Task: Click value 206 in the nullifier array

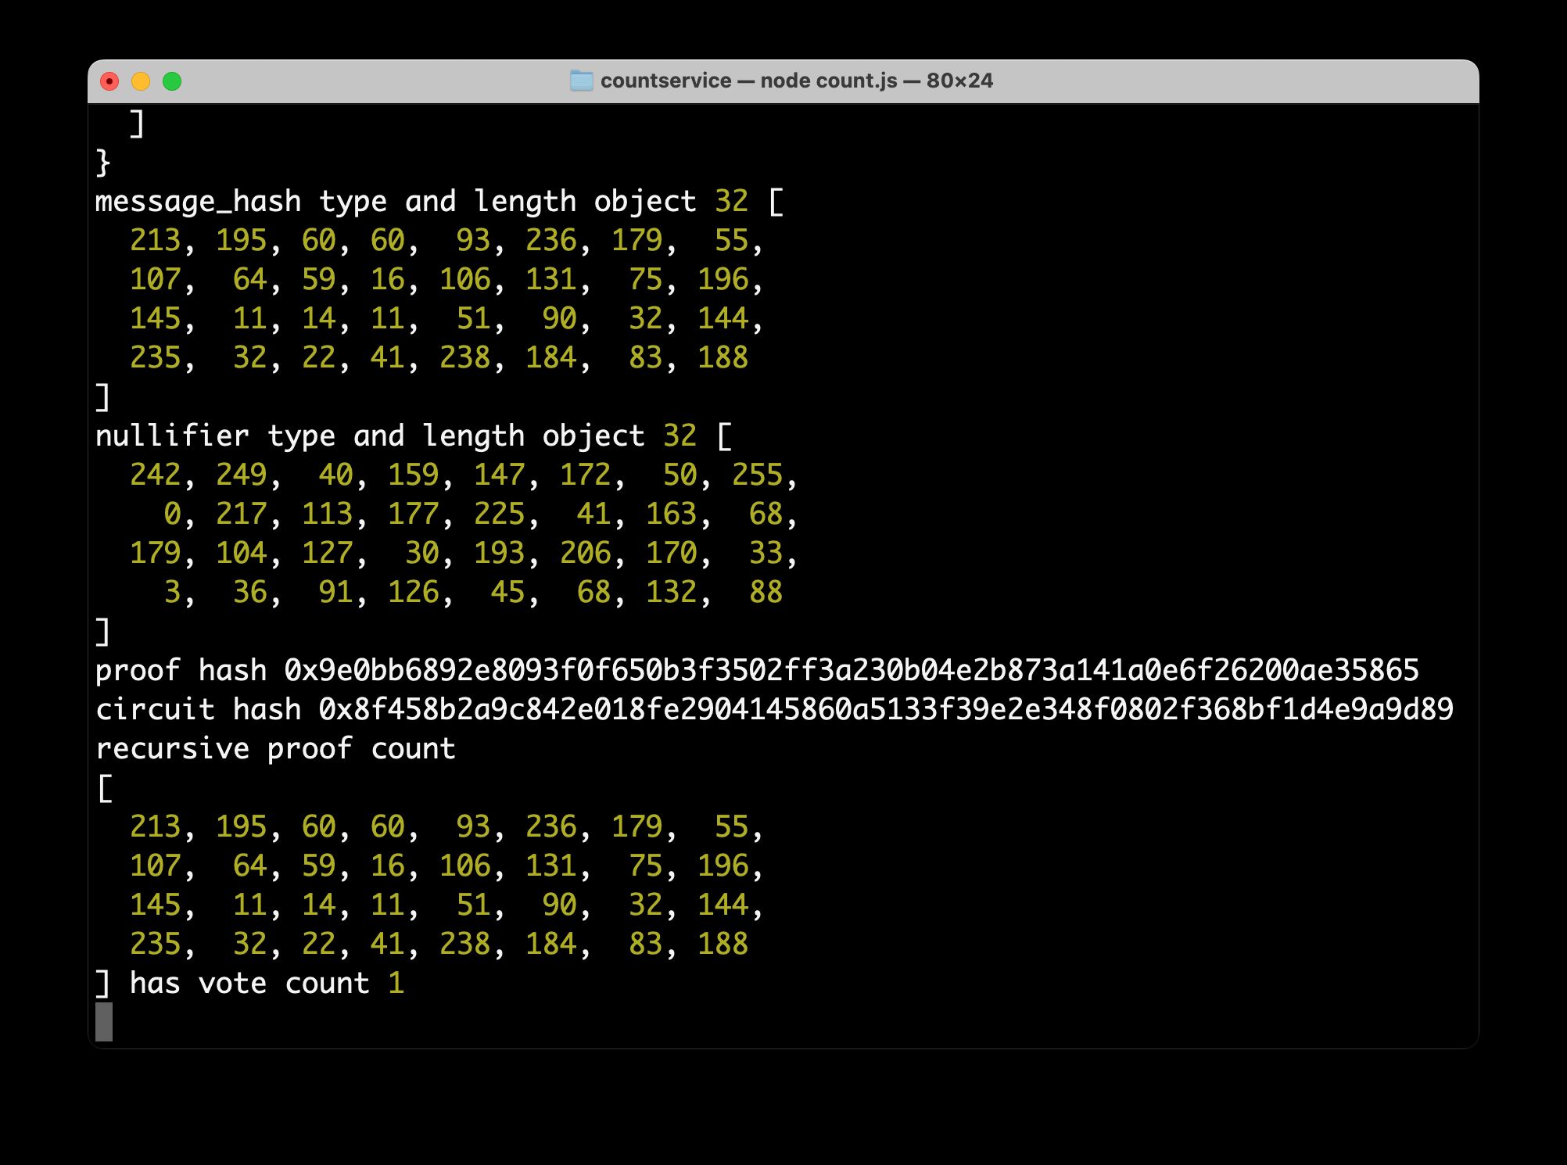Action: [585, 554]
